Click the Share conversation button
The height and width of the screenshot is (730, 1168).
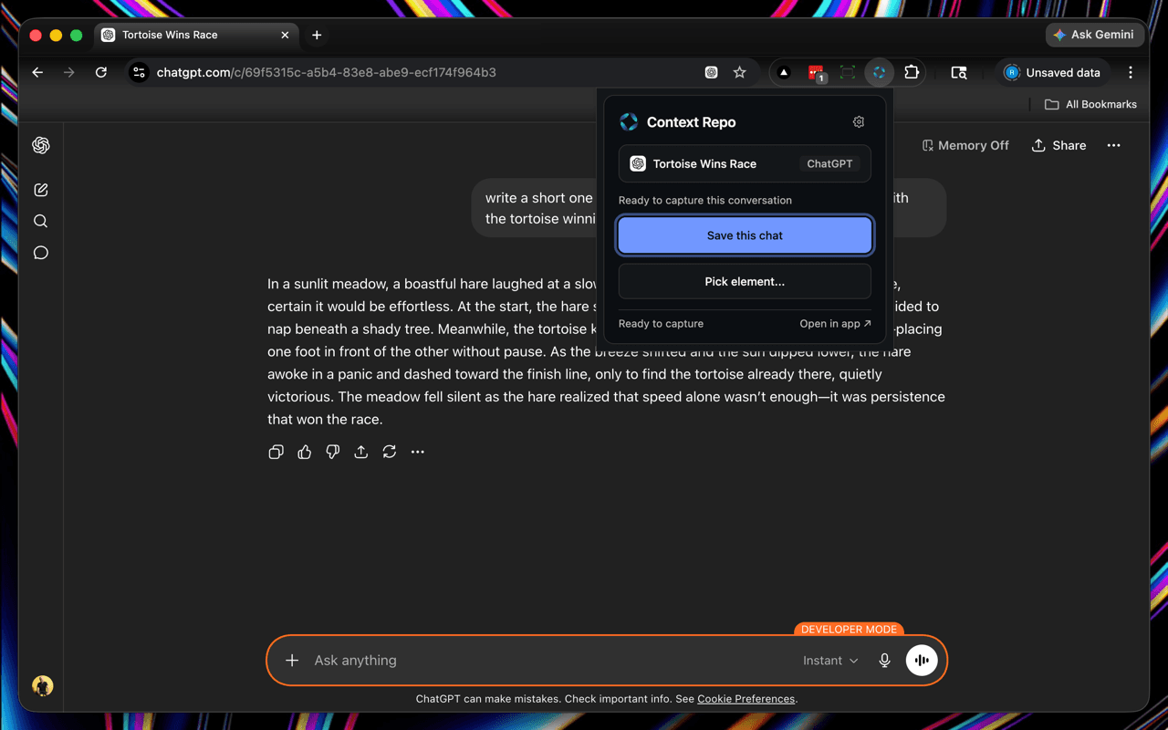click(1058, 145)
